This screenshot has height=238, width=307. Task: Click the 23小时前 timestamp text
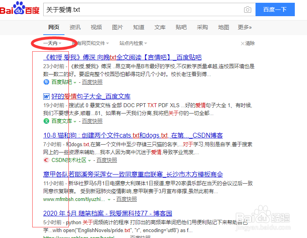pos(54,66)
